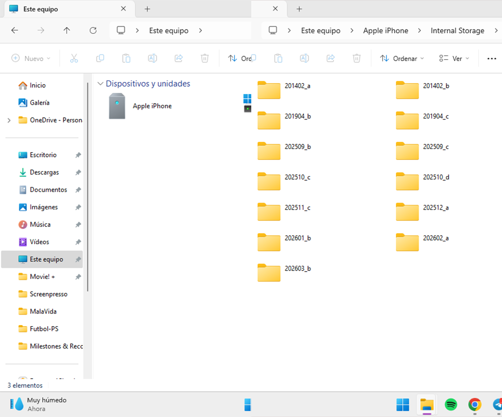Click the Copy icon next to Cut
The width and height of the screenshot is (502, 417).
click(x=100, y=59)
